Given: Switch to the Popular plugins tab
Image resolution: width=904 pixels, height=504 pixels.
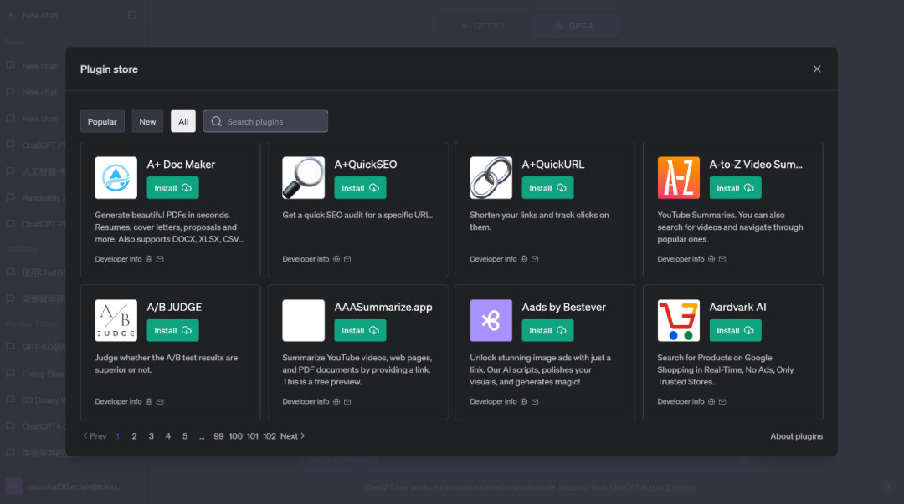Looking at the screenshot, I should click(x=102, y=121).
